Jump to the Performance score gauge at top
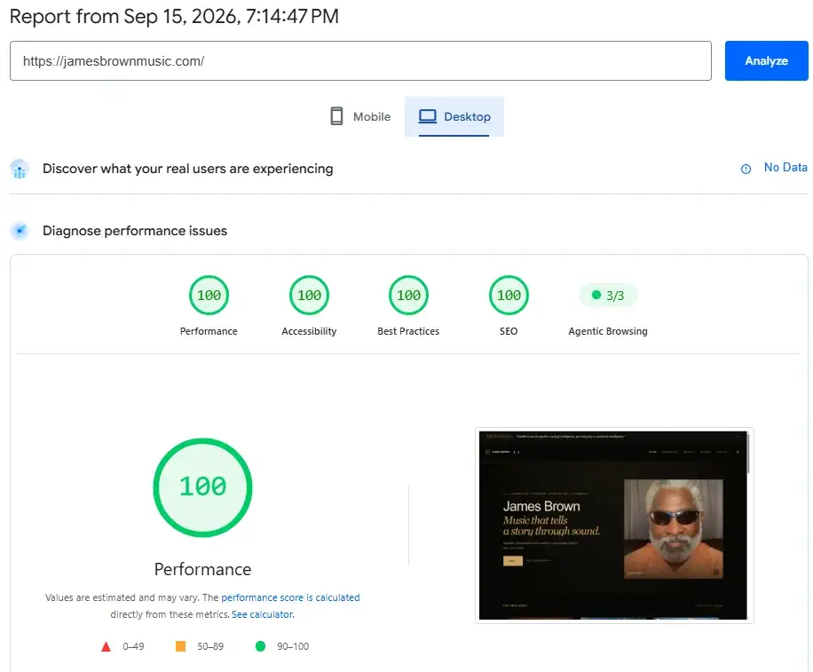Viewport: 813px width, 672px height. 209,295
